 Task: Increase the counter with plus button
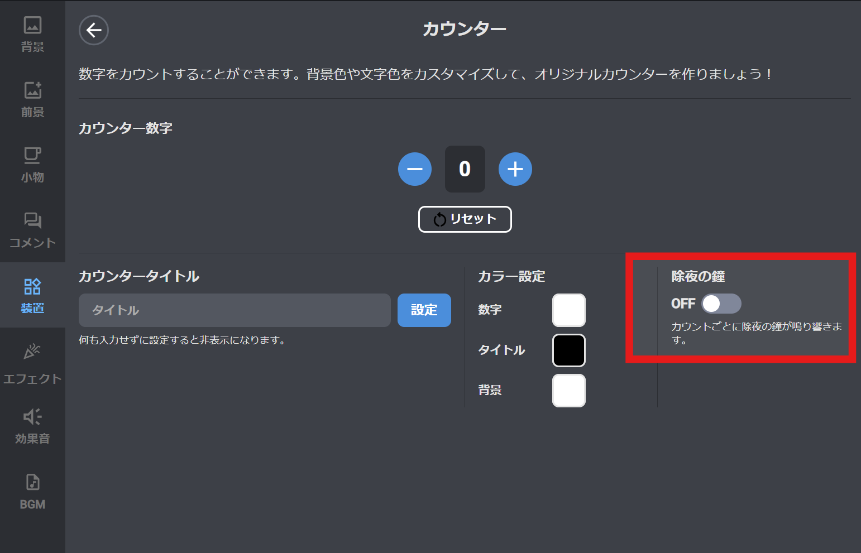pyautogui.click(x=515, y=169)
